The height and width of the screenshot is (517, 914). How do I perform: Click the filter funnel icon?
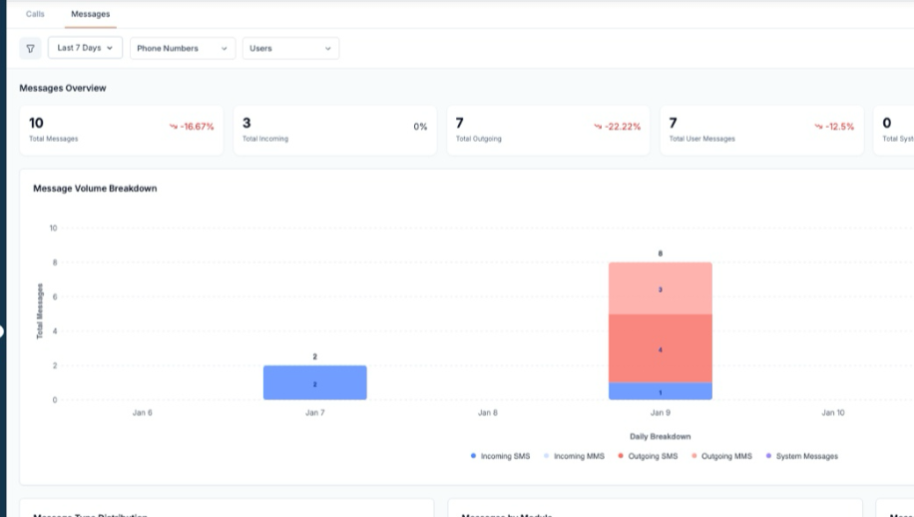[x=30, y=48]
